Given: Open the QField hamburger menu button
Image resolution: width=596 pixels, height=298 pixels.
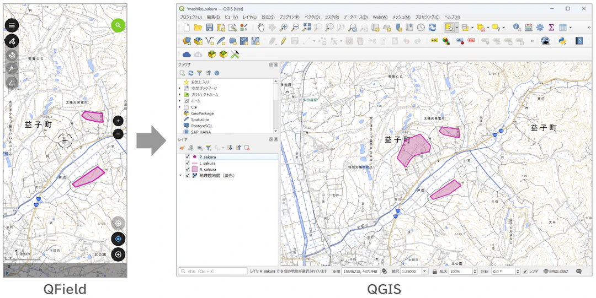Looking at the screenshot, I should (12, 25).
